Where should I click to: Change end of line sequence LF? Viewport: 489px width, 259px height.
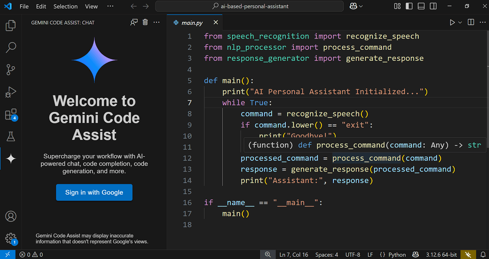click(x=370, y=255)
